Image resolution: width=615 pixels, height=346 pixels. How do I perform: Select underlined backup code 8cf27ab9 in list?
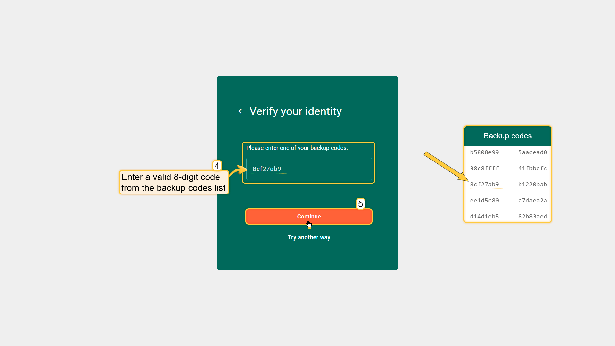pos(484,185)
